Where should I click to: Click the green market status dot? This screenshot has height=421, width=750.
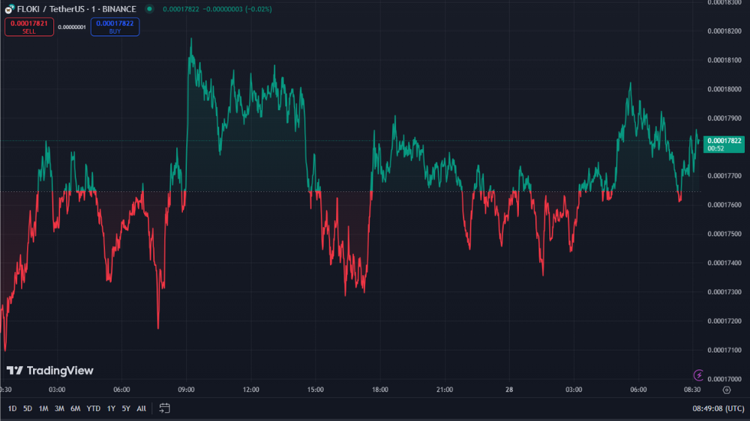click(150, 8)
